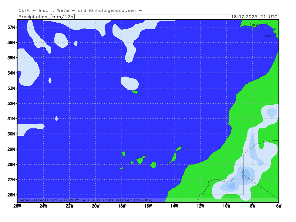Select the 26N latitude label

pos(11,195)
